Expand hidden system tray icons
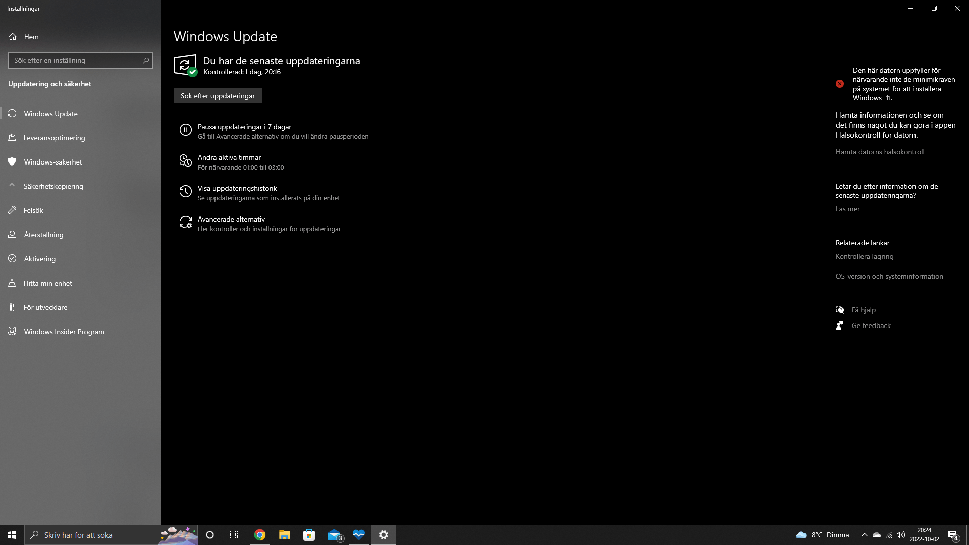 point(864,535)
